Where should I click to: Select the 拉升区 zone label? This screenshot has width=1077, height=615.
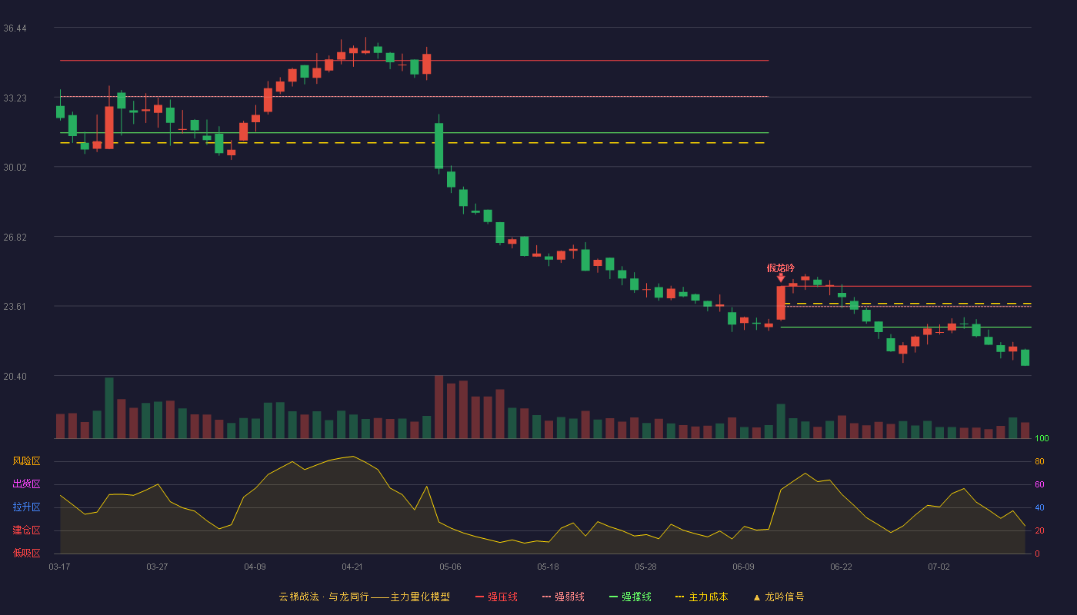[x=26, y=507]
